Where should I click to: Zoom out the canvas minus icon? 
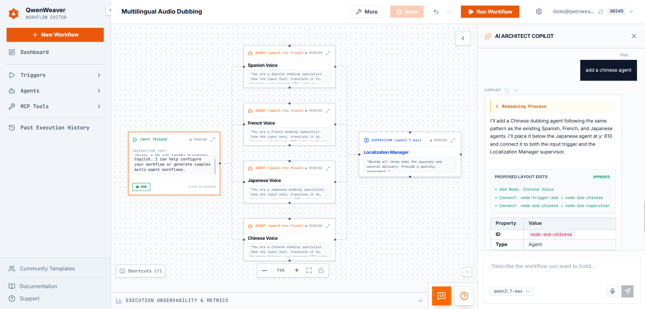click(265, 270)
